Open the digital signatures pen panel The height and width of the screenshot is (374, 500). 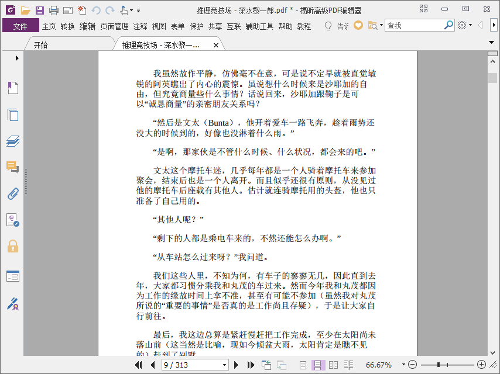[x=13, y=304]
